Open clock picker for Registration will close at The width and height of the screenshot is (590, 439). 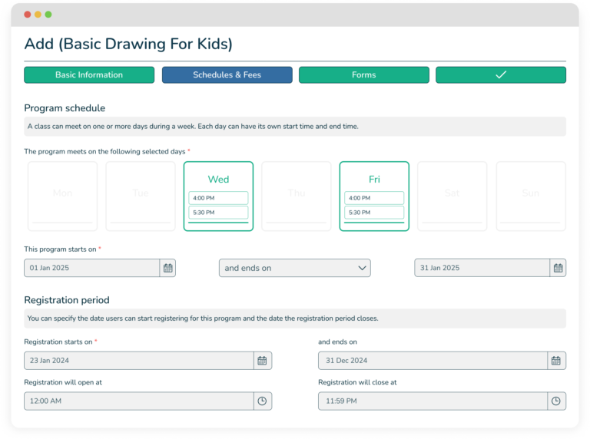tap(557, 401)
